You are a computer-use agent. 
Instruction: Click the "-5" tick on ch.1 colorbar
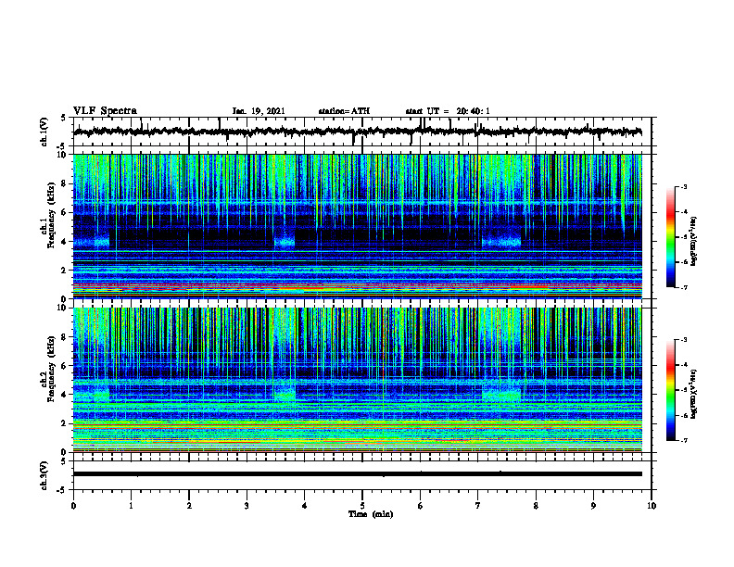[684, 237]
